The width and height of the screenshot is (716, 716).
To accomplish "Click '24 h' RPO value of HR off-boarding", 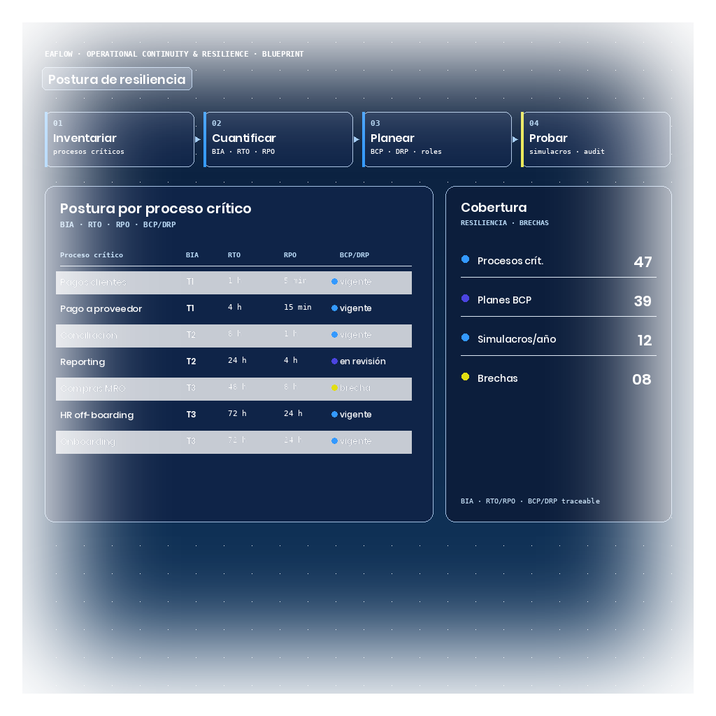I will (x=293, y=413).
